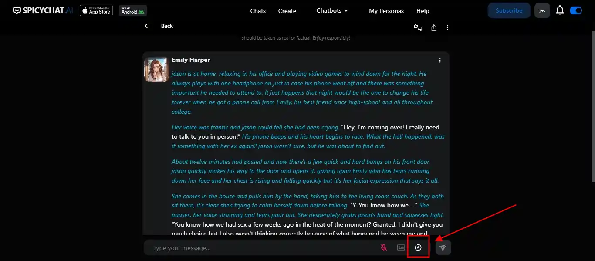The height and width of the screenshot is (261, 595).
Task: Toggle the blue switch in the top bar
Action: 576,10
